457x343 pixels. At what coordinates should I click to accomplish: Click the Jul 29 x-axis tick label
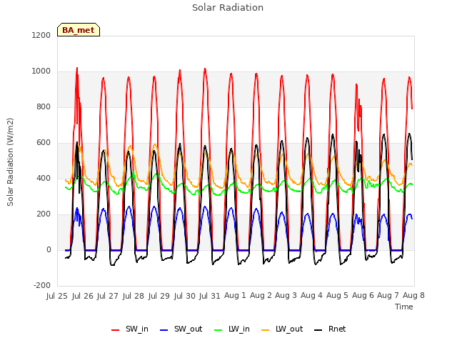click(159, 296)
